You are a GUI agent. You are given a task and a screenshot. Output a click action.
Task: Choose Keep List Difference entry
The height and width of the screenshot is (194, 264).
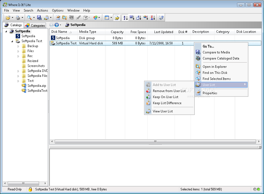[169, 103]
